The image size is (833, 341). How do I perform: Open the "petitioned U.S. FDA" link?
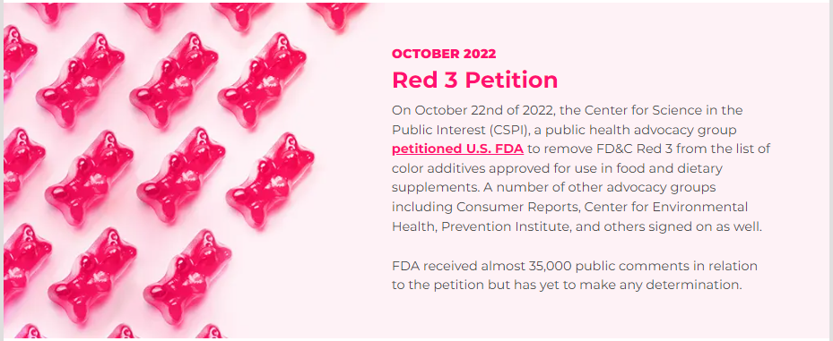457,149
